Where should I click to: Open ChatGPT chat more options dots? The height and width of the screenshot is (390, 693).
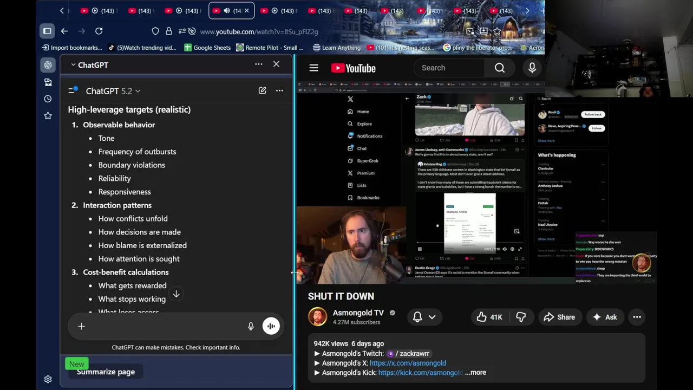pyautogui.click(x=279, y=90)
